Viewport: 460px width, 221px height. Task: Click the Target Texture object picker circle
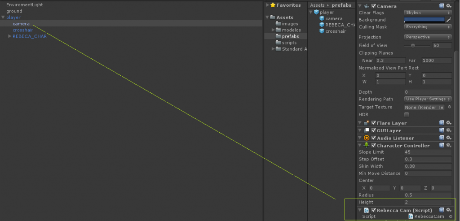[x=450, y=107]
